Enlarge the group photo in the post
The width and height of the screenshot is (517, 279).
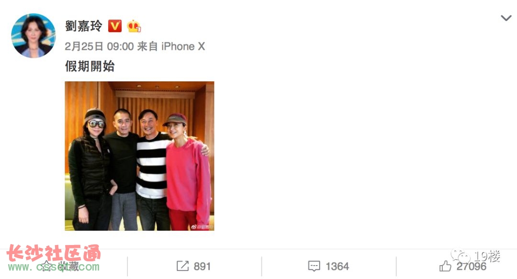[139, 156]
